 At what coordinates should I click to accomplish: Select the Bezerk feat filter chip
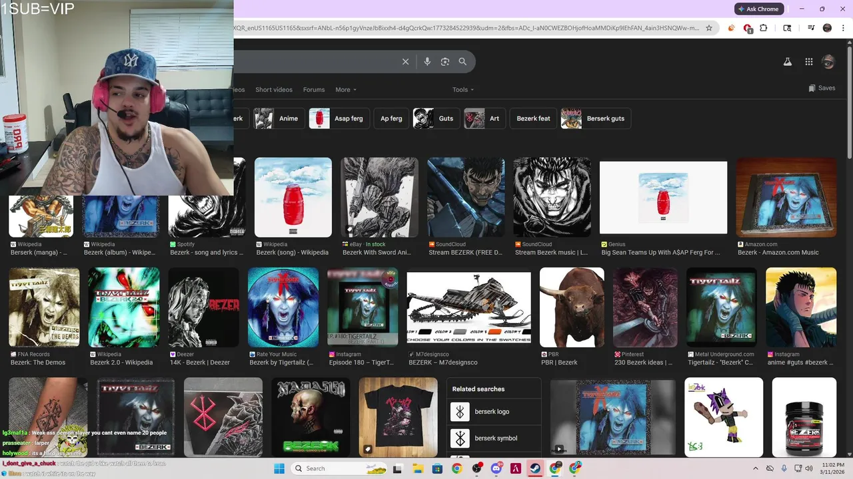534,118
